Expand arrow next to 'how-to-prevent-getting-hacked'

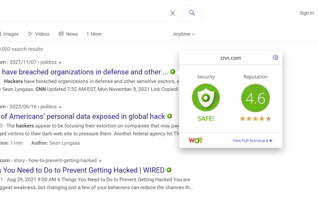tap(100, 161)
